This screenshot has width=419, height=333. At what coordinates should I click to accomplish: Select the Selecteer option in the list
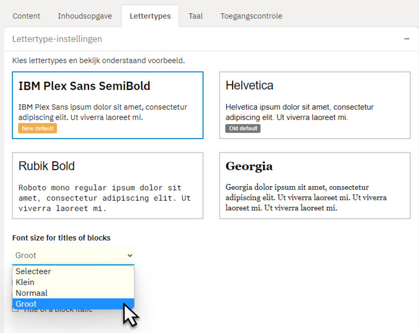click(x=73, y=272)
